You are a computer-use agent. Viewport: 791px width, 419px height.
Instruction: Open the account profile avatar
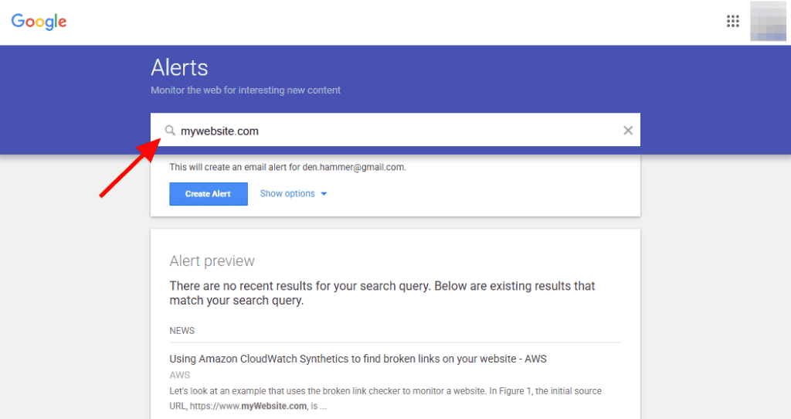pyautogui.click(x=768, y=21)
